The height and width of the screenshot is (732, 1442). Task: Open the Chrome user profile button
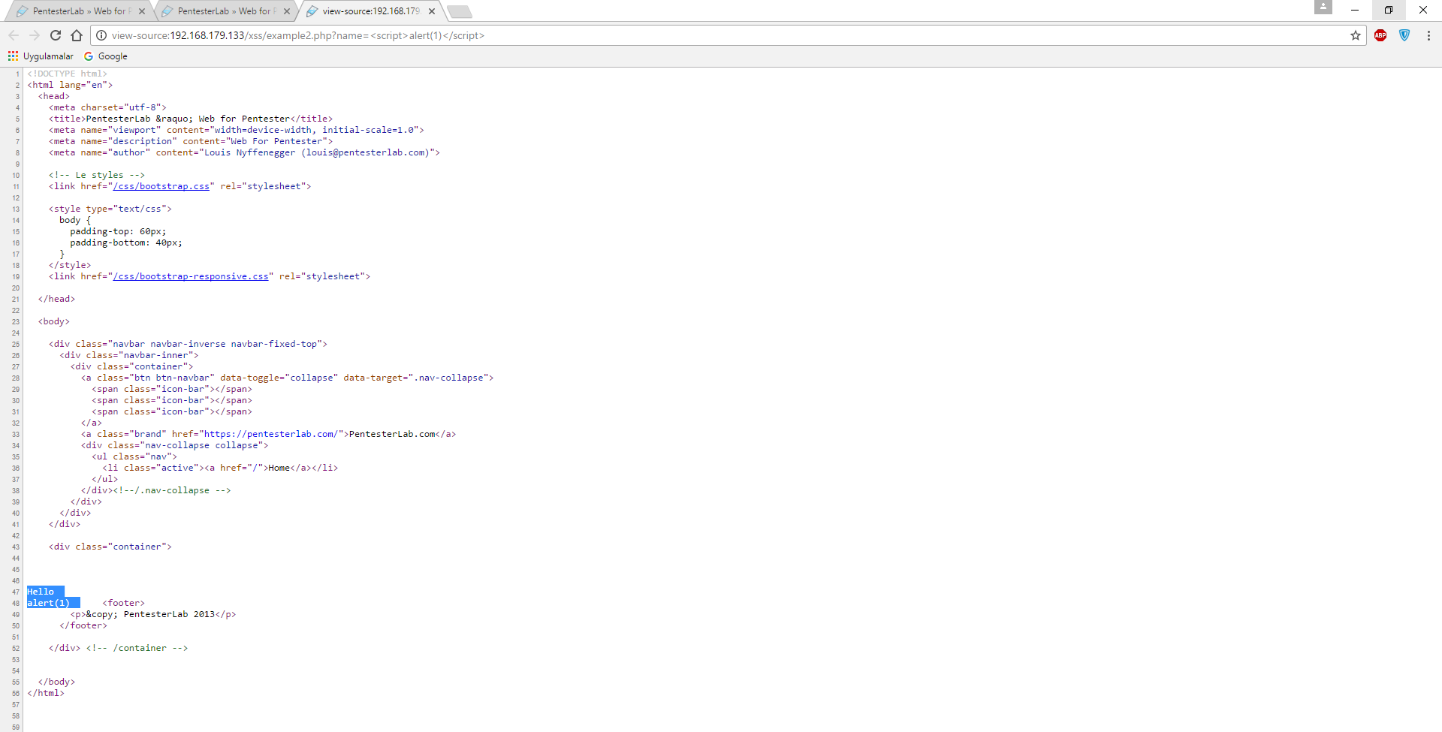tap(1323, 7)
